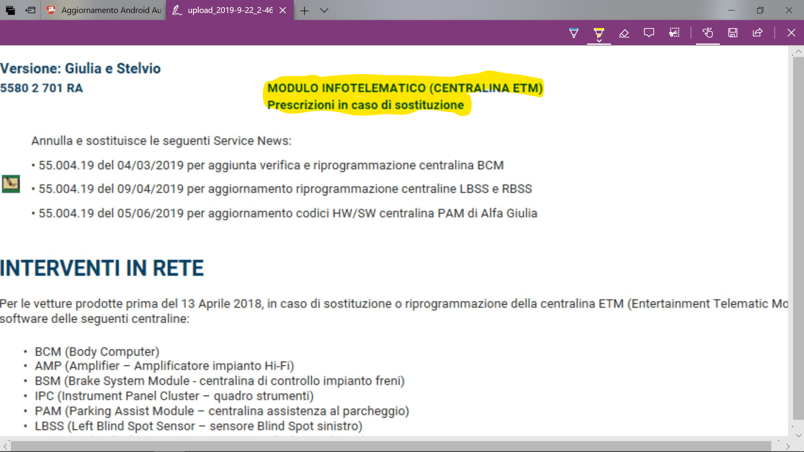
Task: Click the horizontal scrollbar right arrow
Action: [x=788, y=446]
